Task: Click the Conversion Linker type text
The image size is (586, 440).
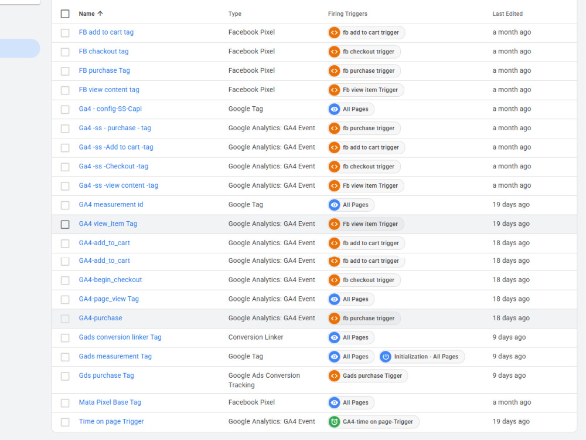Action: click(255, 337)
